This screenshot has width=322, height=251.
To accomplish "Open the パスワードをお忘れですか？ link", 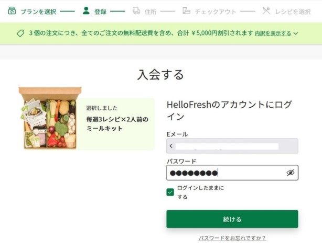I will (232, 238).
